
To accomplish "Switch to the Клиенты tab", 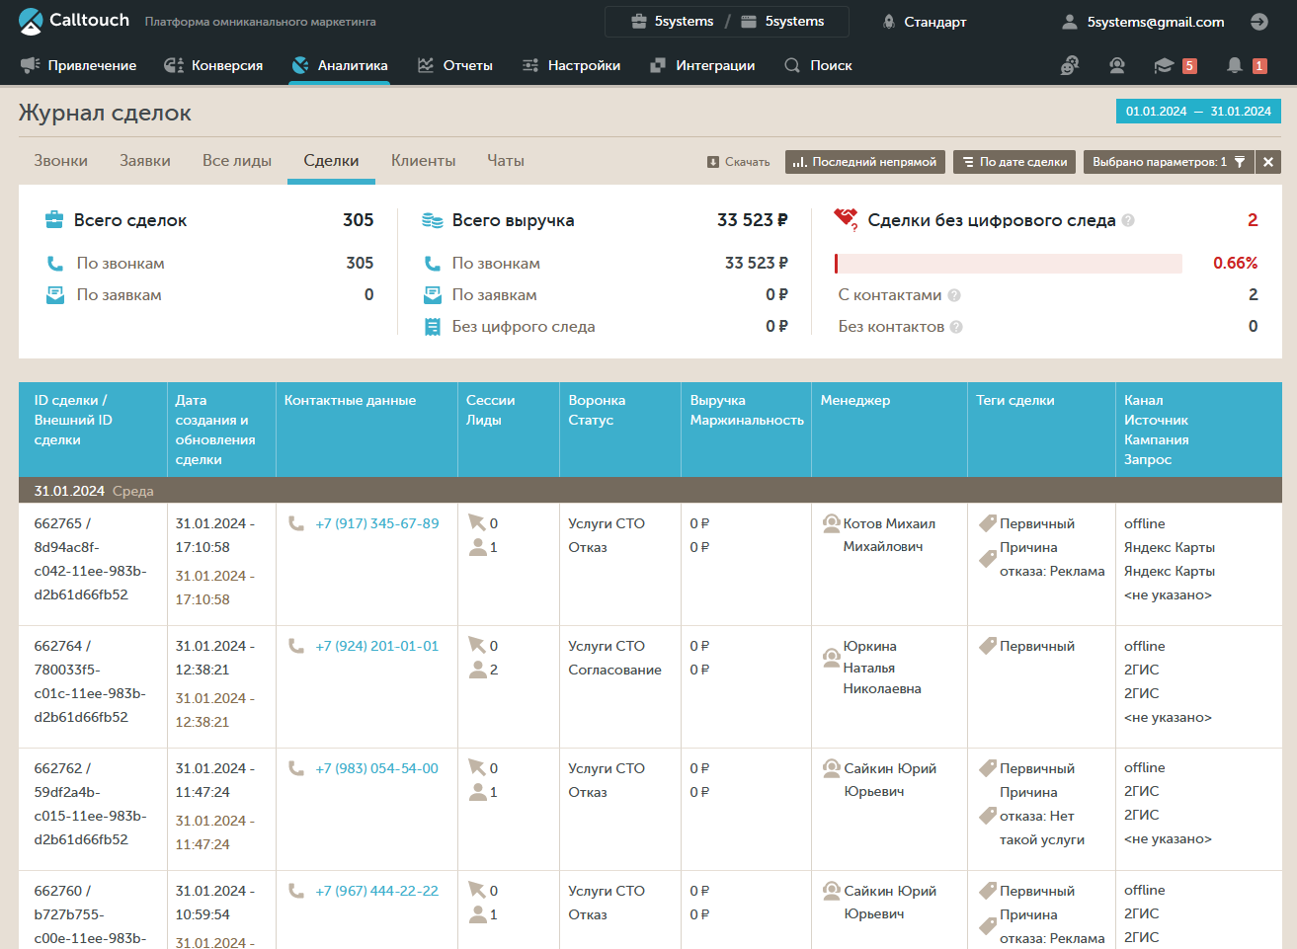I will click(x=423, y=161).
